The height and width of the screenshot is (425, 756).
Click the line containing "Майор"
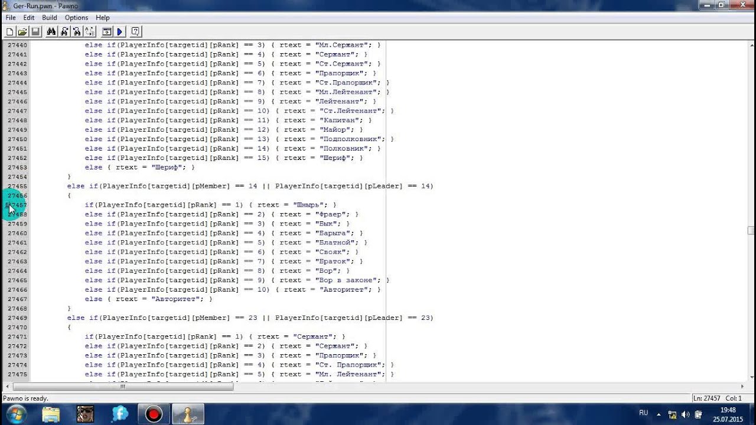(x=224, y=130)
